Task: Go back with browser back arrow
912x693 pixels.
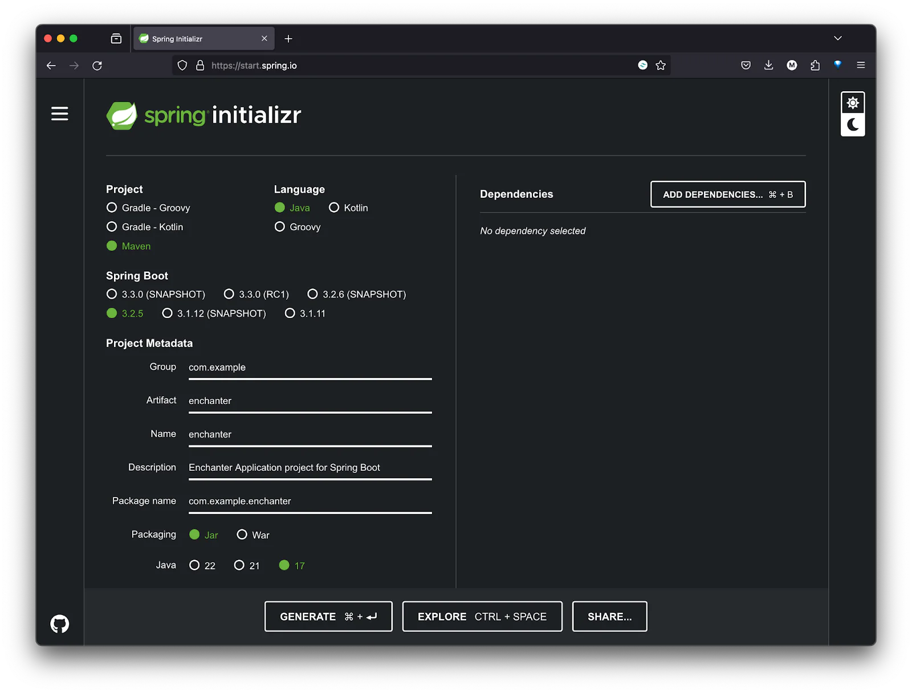Action: coord(51,66)
